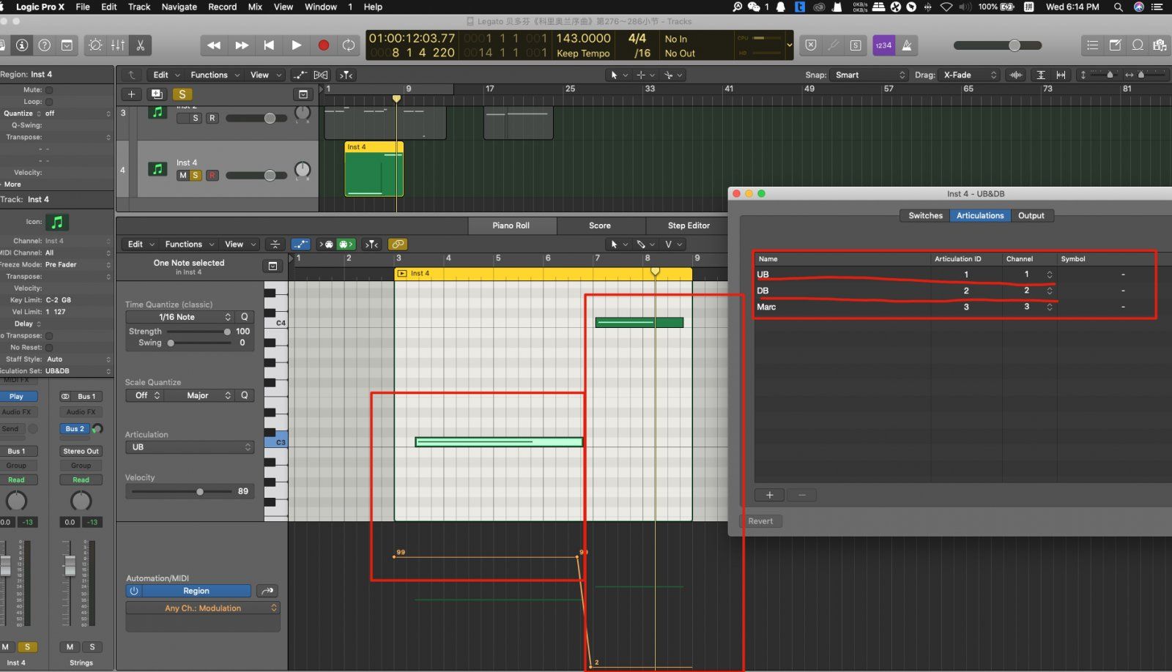Image resolution: width=1172 pixels, height=672 pixels.
Task: Go to beginning with transport button
Action: 269,45
